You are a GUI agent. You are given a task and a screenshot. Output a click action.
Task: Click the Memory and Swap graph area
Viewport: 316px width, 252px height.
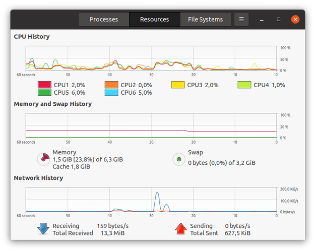[x=151, y=125]
